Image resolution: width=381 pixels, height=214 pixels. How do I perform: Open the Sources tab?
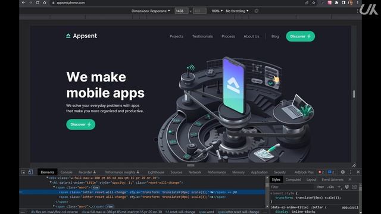176,172
